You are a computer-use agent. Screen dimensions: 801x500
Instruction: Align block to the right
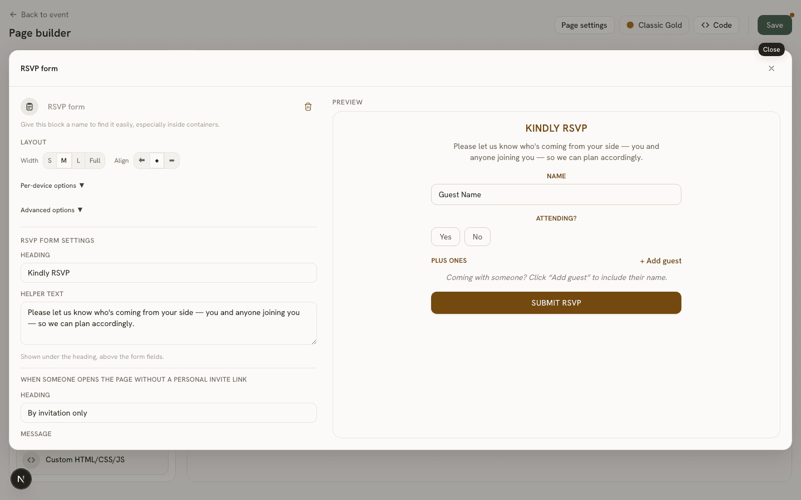pos(172,161)
